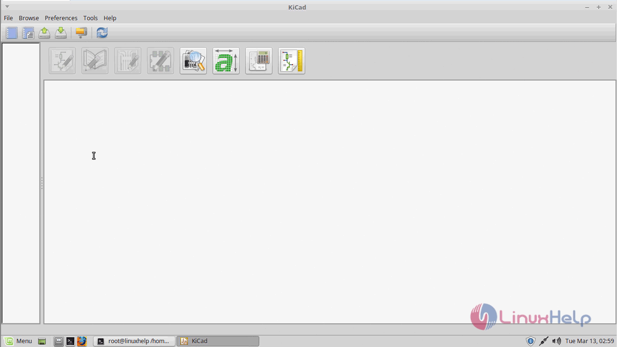This screenshot has height=347, width=617.
Task: Open the File menu
Action: click(x=8, y=18)
